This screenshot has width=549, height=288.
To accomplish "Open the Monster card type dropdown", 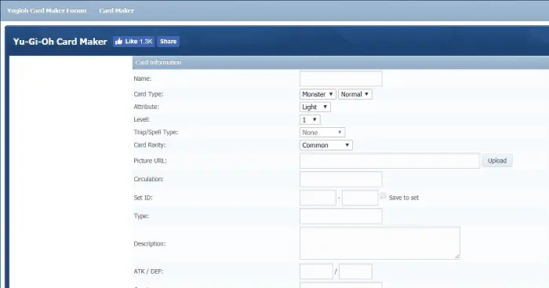I will click(318, 94).
